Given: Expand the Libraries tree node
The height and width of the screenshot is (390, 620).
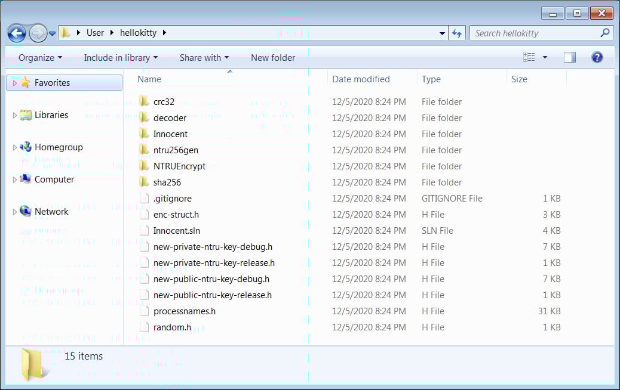Looking at the screenshot, I should (x=14, y=115).
